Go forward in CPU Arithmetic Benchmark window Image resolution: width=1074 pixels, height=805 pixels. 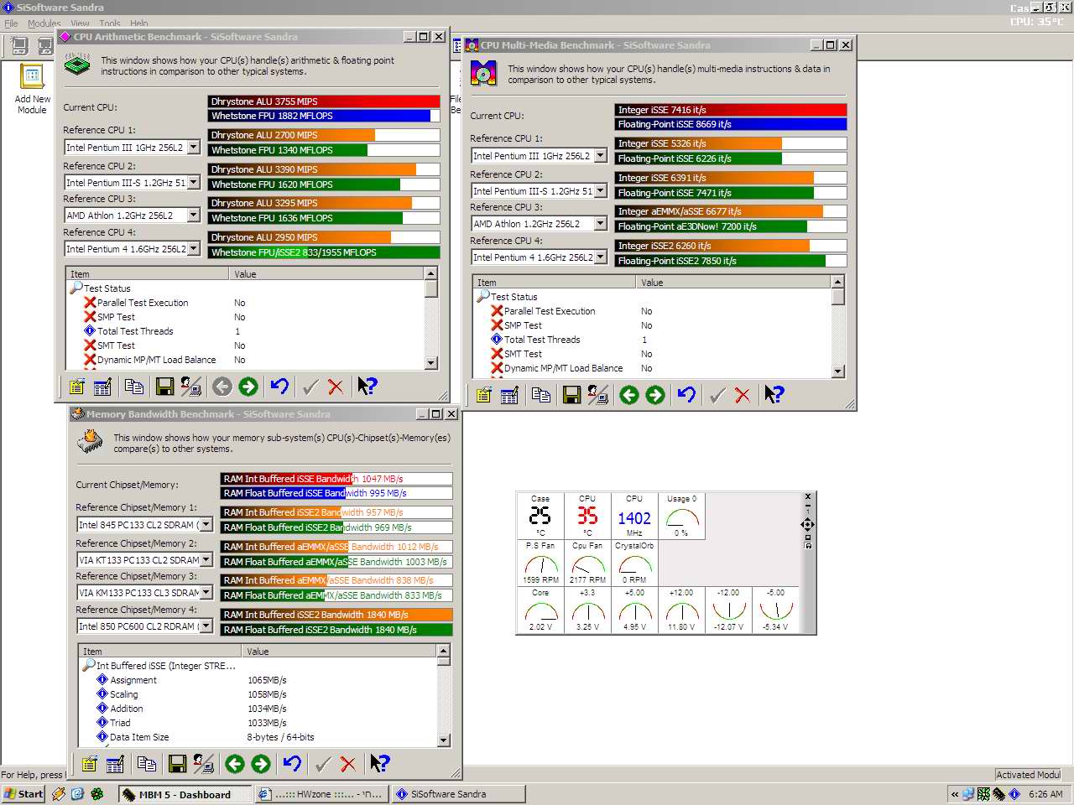(x=248, y=387)
